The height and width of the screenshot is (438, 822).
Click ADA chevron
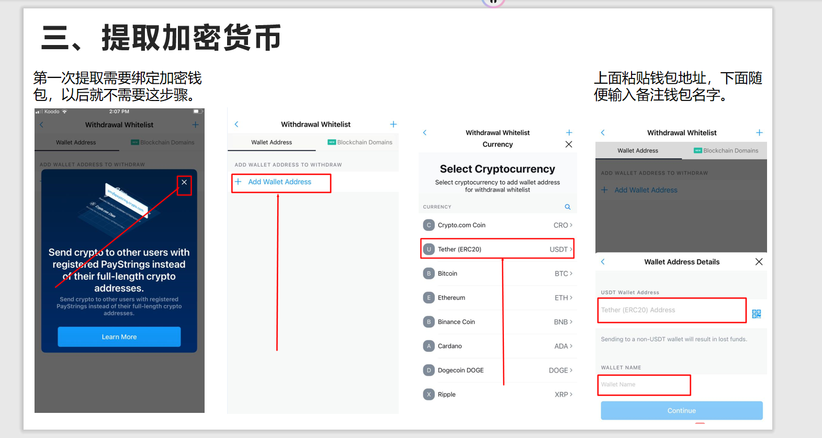point(571,346)
